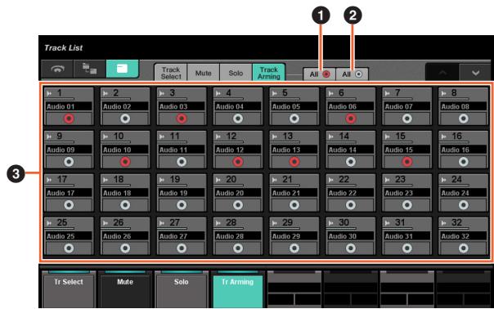Tap the Solo knob label button
Viewport: 494px width, 309px height.
click(x=182, y=291)
